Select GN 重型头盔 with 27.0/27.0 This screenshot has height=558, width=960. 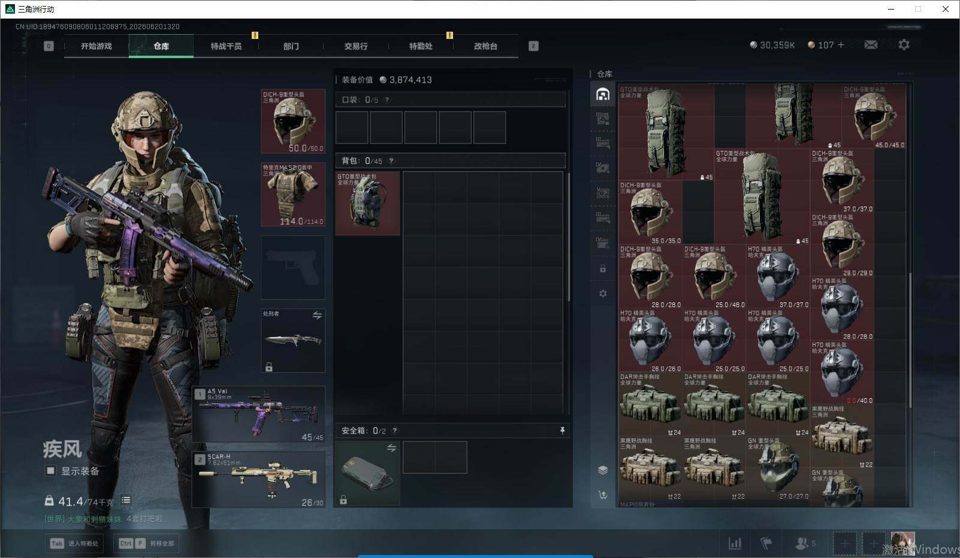[778, 468]
